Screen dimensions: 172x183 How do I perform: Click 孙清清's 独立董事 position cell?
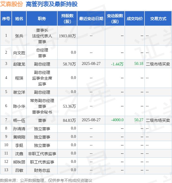(42, 129)
